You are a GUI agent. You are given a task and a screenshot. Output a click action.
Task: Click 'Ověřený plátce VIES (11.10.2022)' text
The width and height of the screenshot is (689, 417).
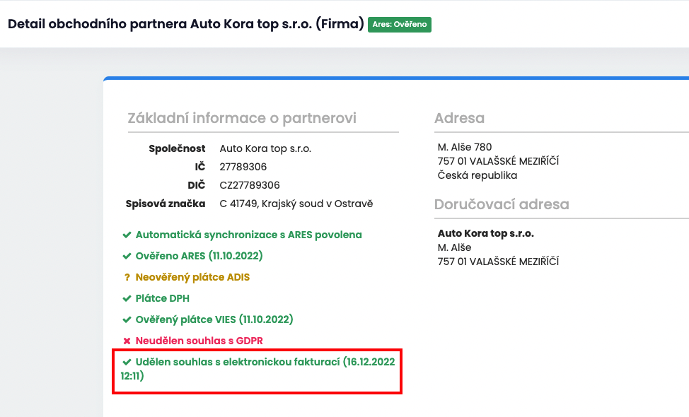[x=214, y=319]
